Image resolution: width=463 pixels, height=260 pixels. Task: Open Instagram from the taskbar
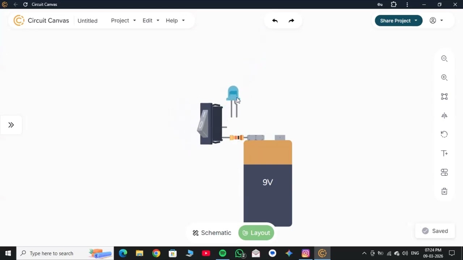tap(306, 253)
